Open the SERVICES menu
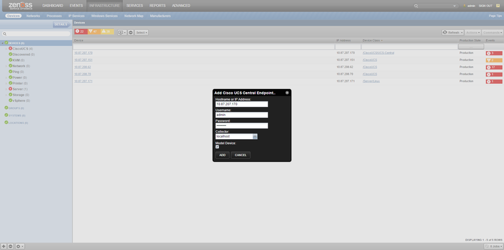This screenshot has width=504, height=250. (135, 6)
